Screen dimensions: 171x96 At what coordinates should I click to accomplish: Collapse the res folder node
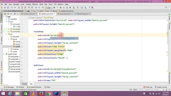[6, 34]
